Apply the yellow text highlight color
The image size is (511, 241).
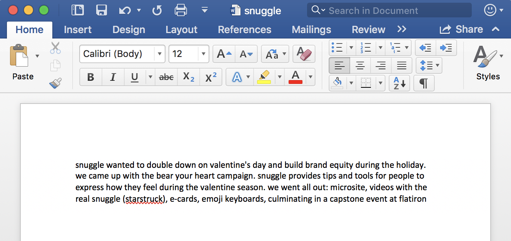click(264, 77)
